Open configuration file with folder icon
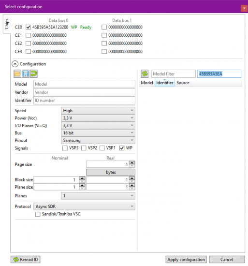Screen dimensions: 248x266 17,74
